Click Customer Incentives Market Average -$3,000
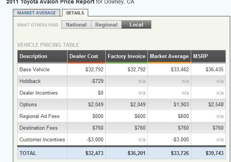The image size is (231, 162). pos(180,139)
